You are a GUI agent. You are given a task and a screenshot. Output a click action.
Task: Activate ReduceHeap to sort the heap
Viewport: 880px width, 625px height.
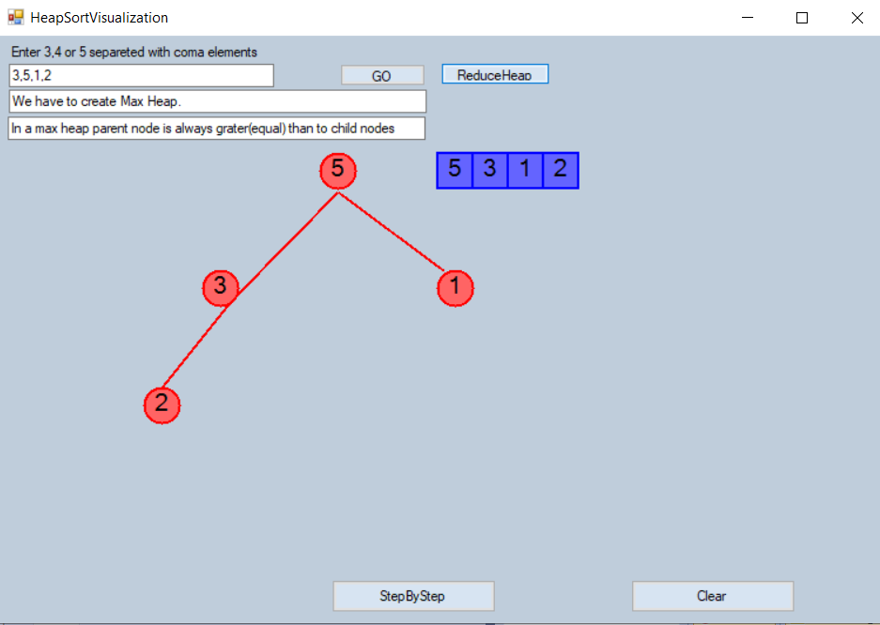click(x=495, y=73)
